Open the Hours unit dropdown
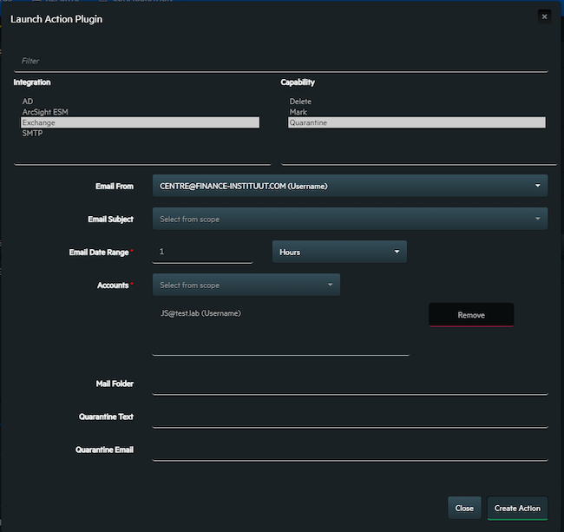 tap(339, 252)
